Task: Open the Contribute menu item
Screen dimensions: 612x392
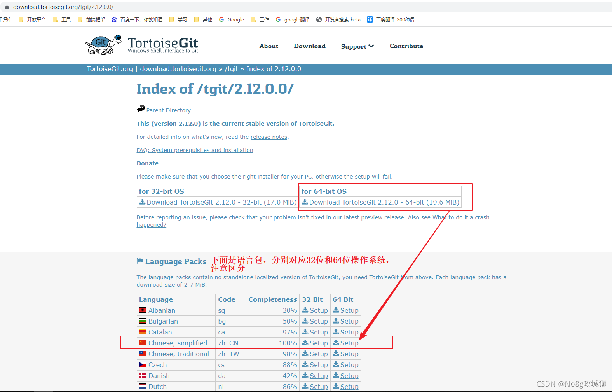Action: tap(406, 46)
